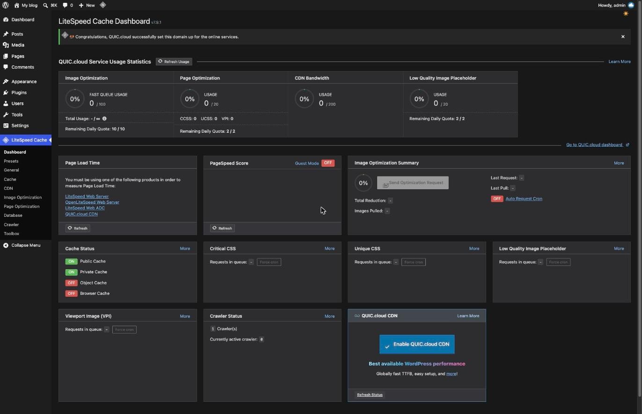Open the Tools wrench icon
The height and width of the screenshot is (414, 642).
point(6,114)
